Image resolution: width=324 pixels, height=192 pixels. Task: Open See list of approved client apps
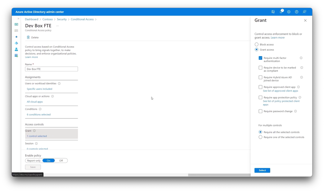click(x=281, y=91)
